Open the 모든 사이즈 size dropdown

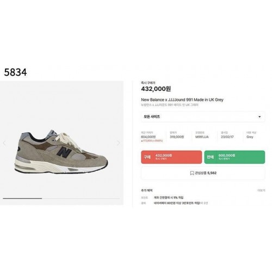coord(203,116)
